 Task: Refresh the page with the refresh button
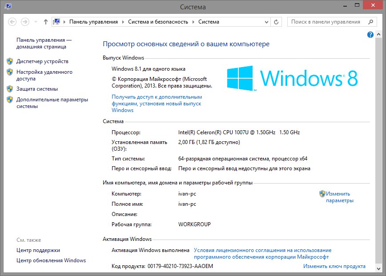276,22
